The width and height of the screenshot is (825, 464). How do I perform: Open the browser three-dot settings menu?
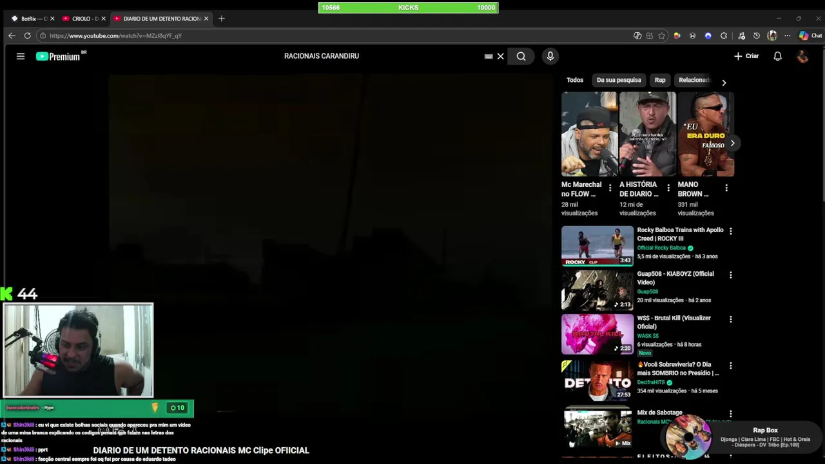(787, 35)
